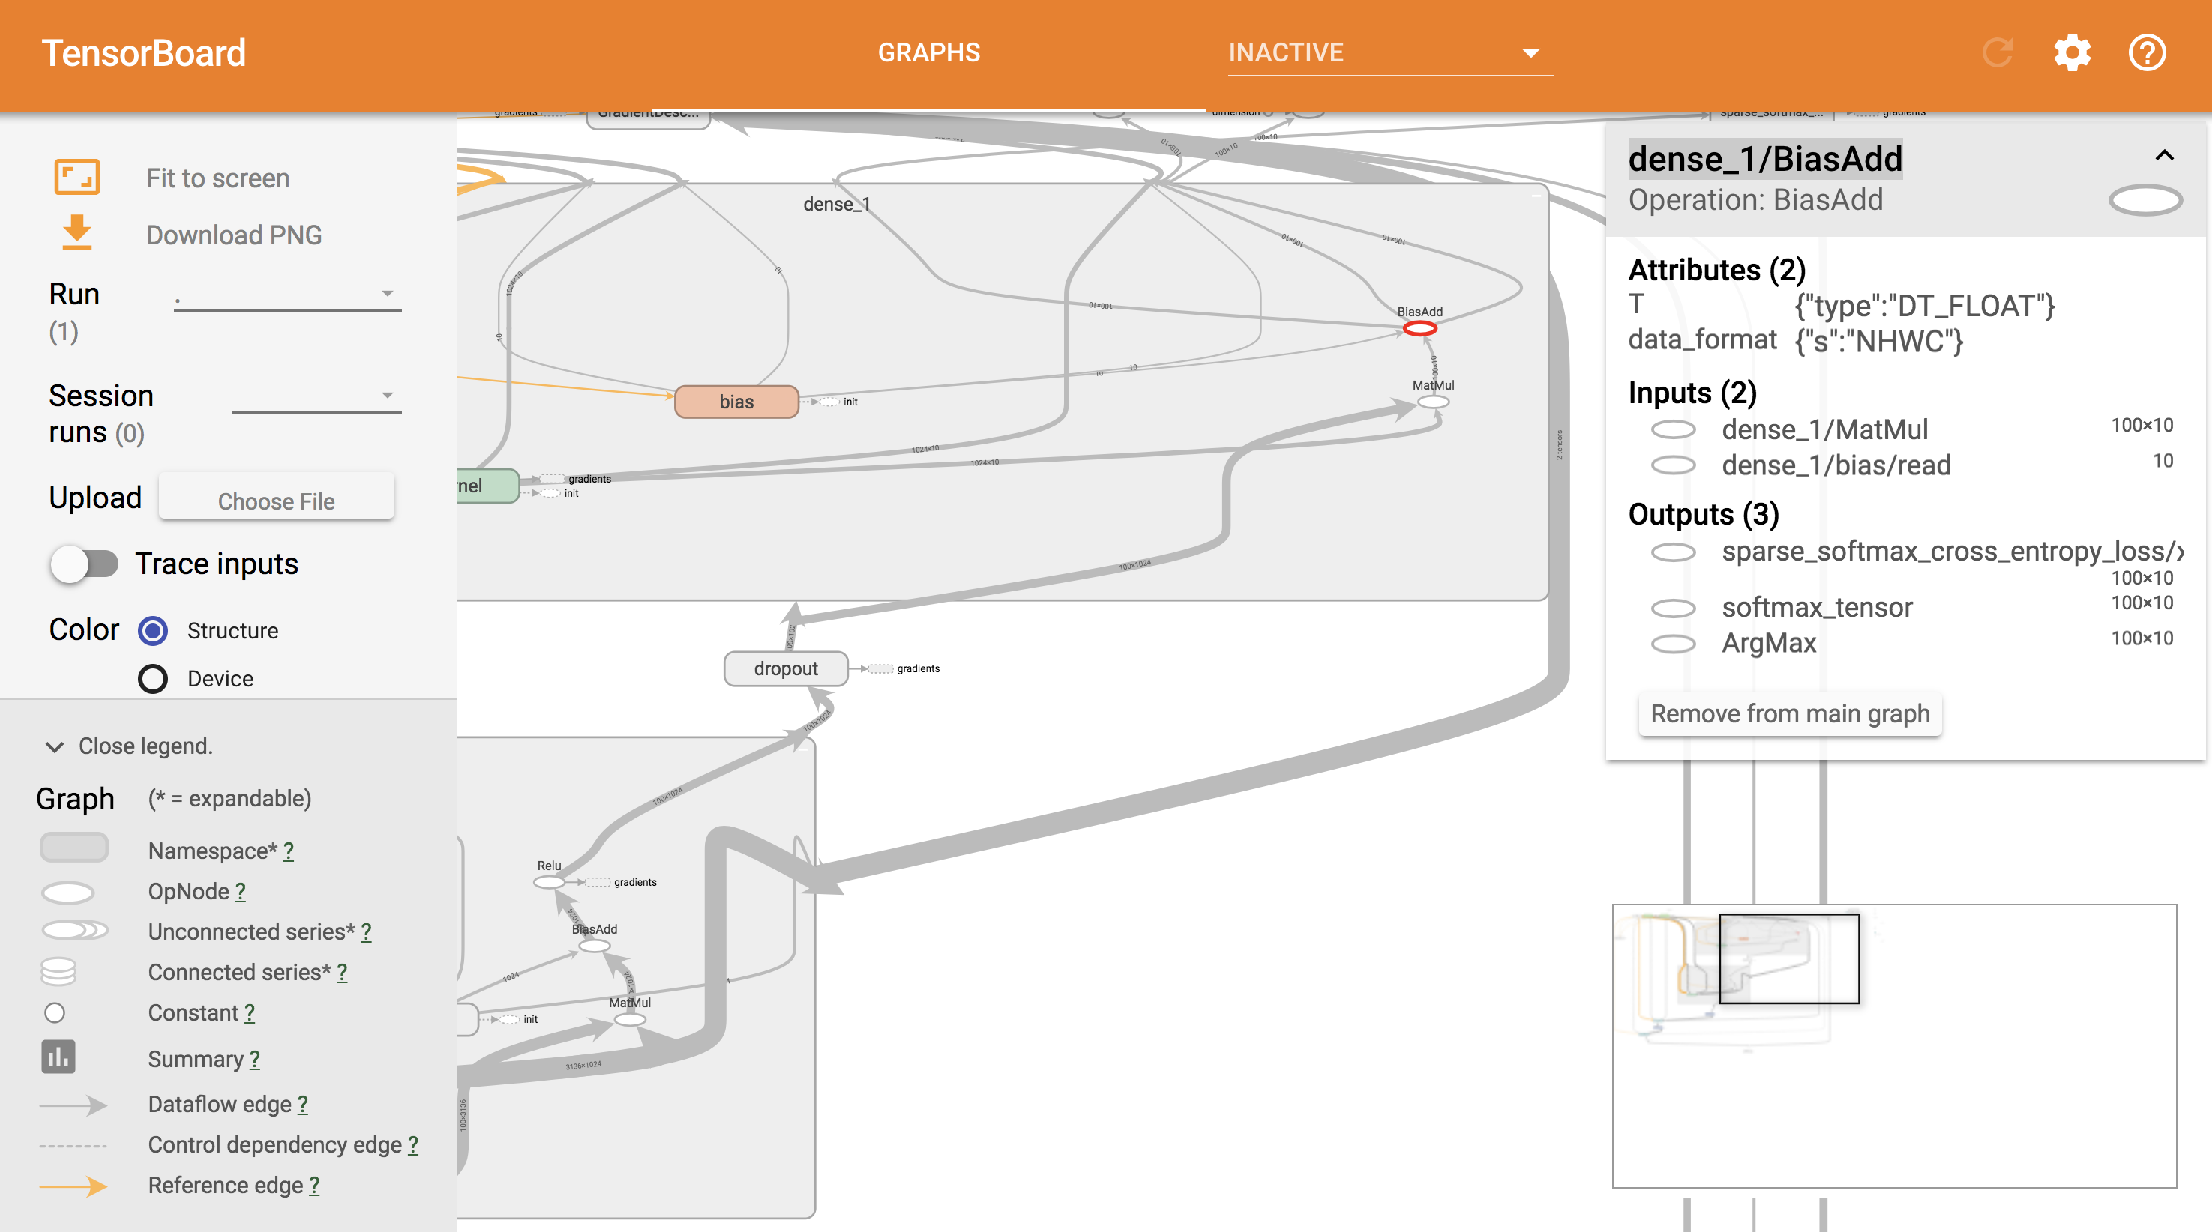Click the output node icon for softmax_tensor
This screenshot has height=1232, width=2212.
[1673, 608]
